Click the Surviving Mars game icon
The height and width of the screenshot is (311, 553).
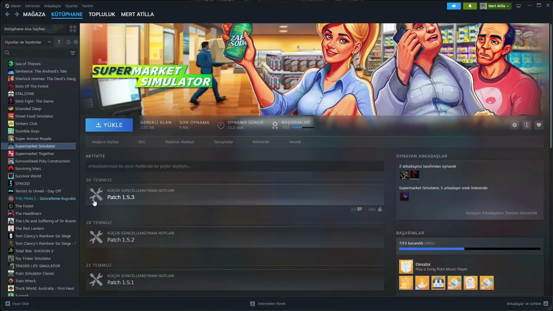[x=11, y=168]
